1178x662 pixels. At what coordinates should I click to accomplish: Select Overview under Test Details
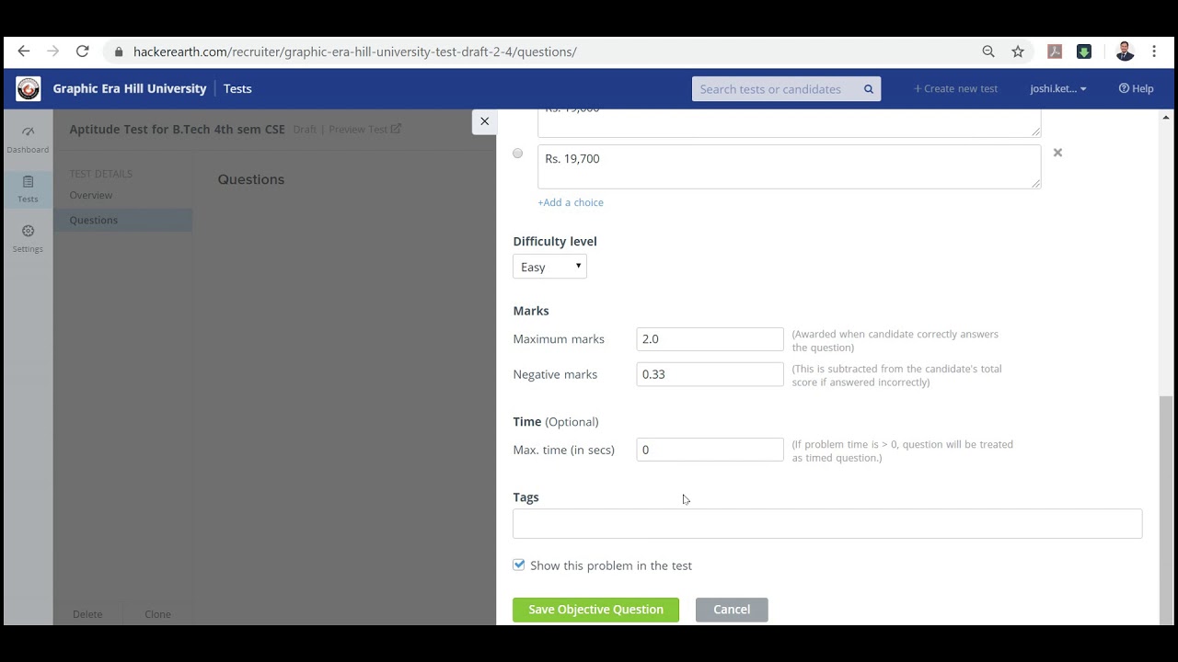pyautogui.click(x=91, y=195)
